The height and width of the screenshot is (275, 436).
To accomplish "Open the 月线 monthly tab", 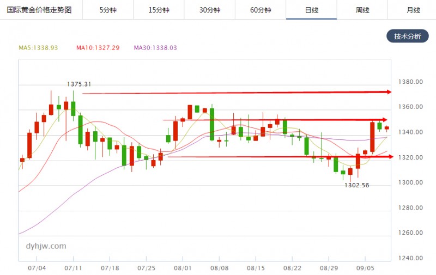I will coord(413,10).
